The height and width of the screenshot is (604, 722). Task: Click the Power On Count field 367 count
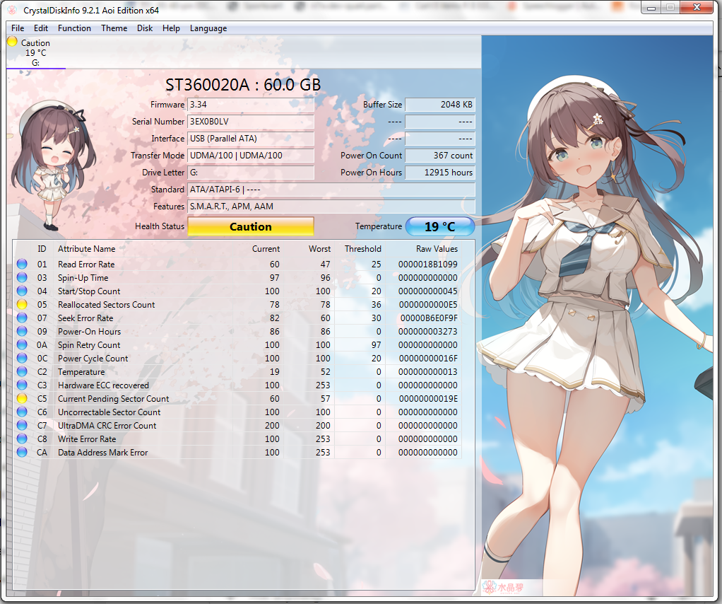tap(439, 156)
